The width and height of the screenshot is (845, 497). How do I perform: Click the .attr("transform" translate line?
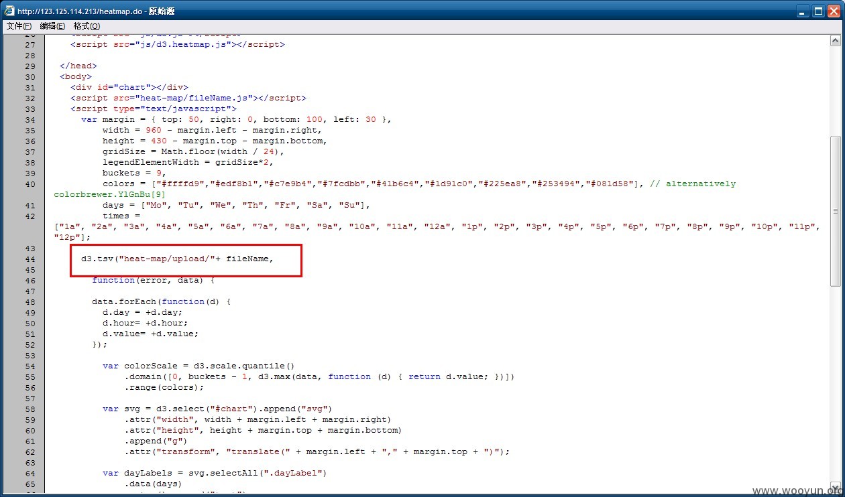(x=317, y=451)
